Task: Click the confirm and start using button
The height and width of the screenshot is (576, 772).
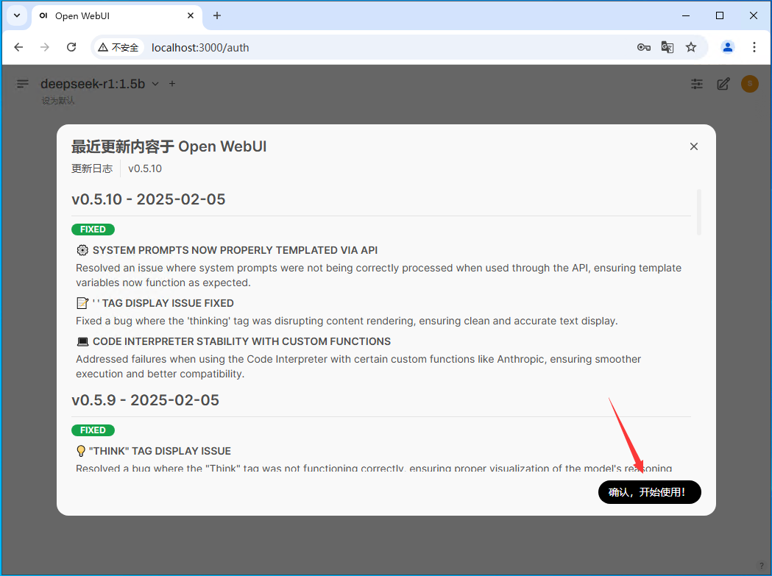Action: click(649, 492)
